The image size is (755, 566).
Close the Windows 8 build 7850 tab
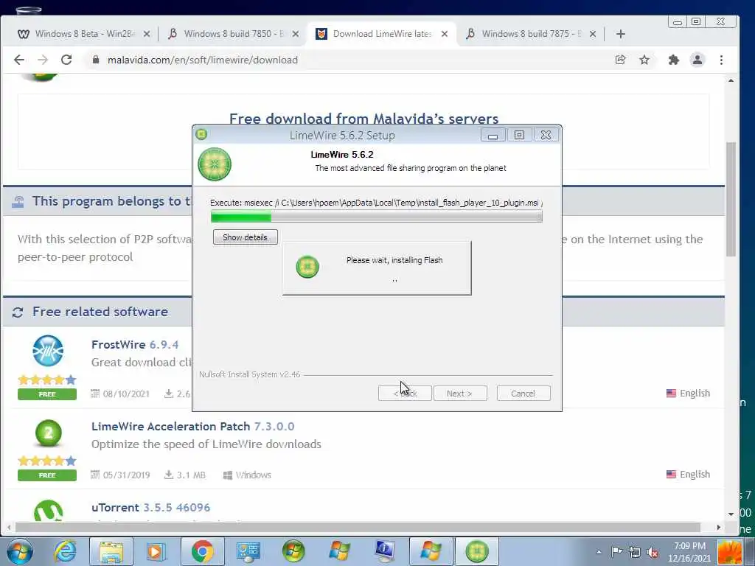pyautogui.click(x=296, y=34)
